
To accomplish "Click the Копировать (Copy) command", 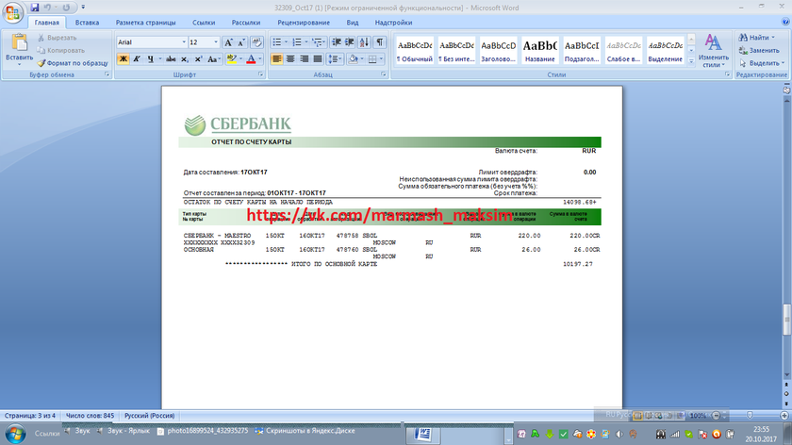I will pyautogui.click(x=60, y=51).
